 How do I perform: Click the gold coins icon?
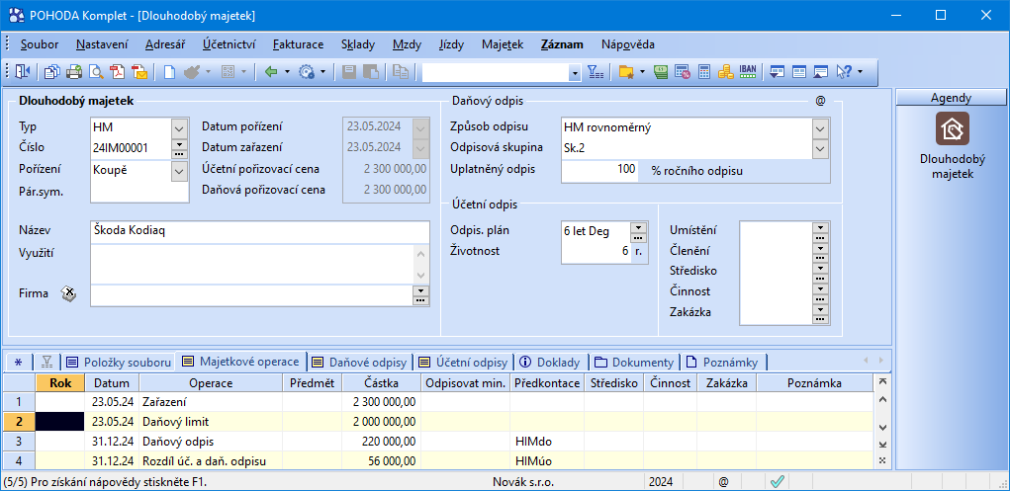pos(726,73)
